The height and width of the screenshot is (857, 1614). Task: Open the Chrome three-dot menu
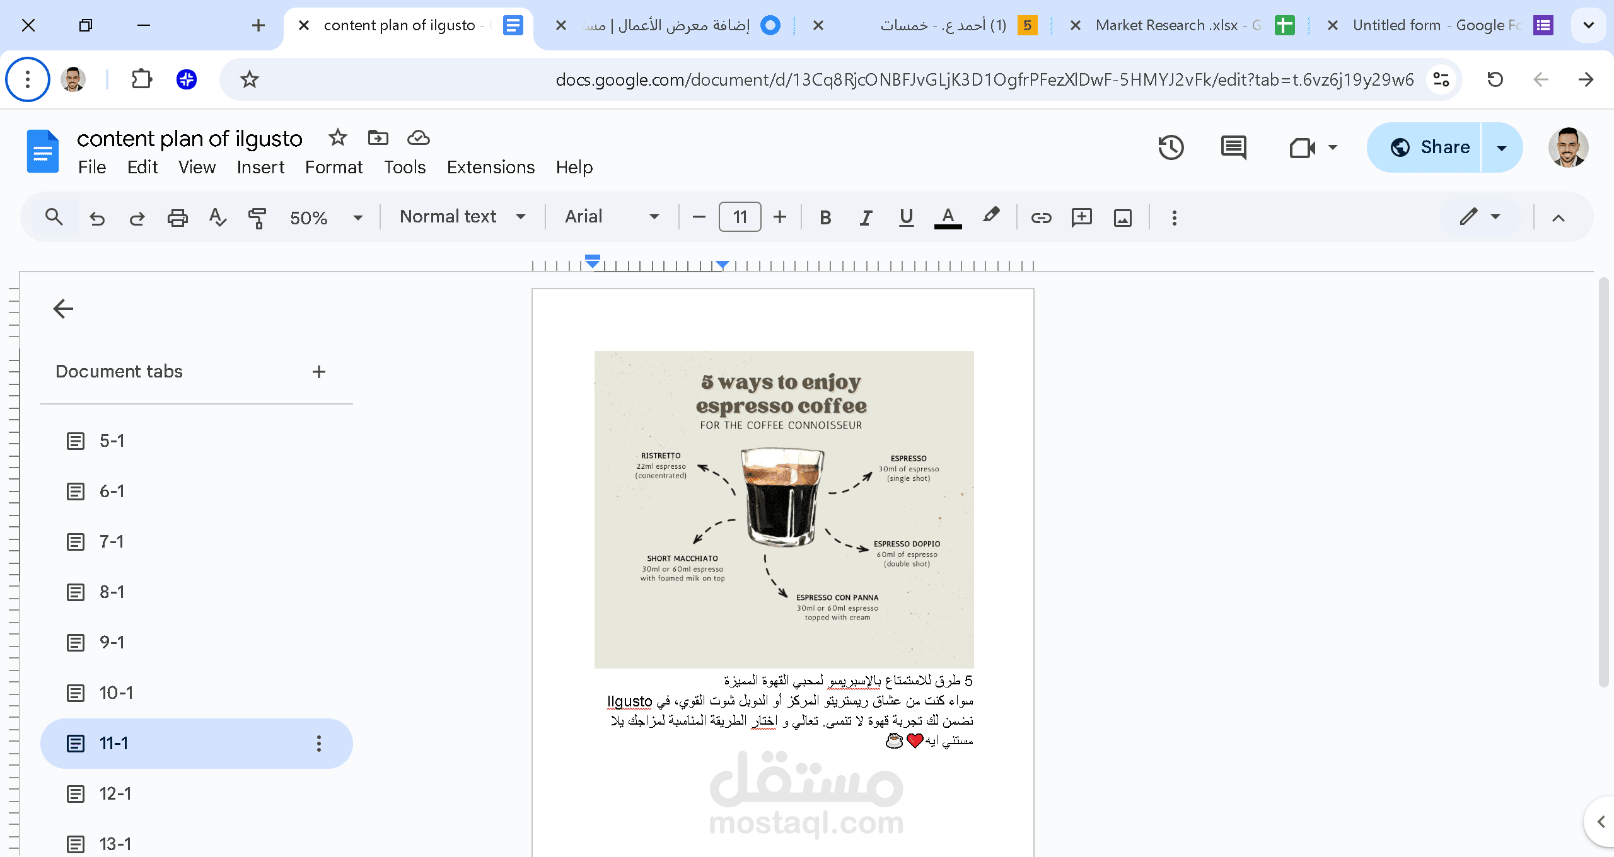28,79
